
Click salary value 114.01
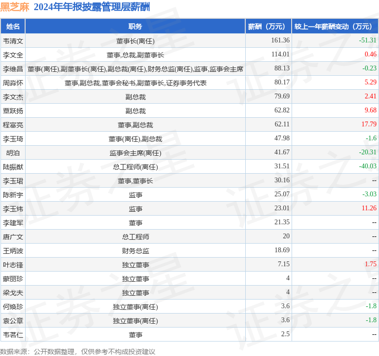280,54
